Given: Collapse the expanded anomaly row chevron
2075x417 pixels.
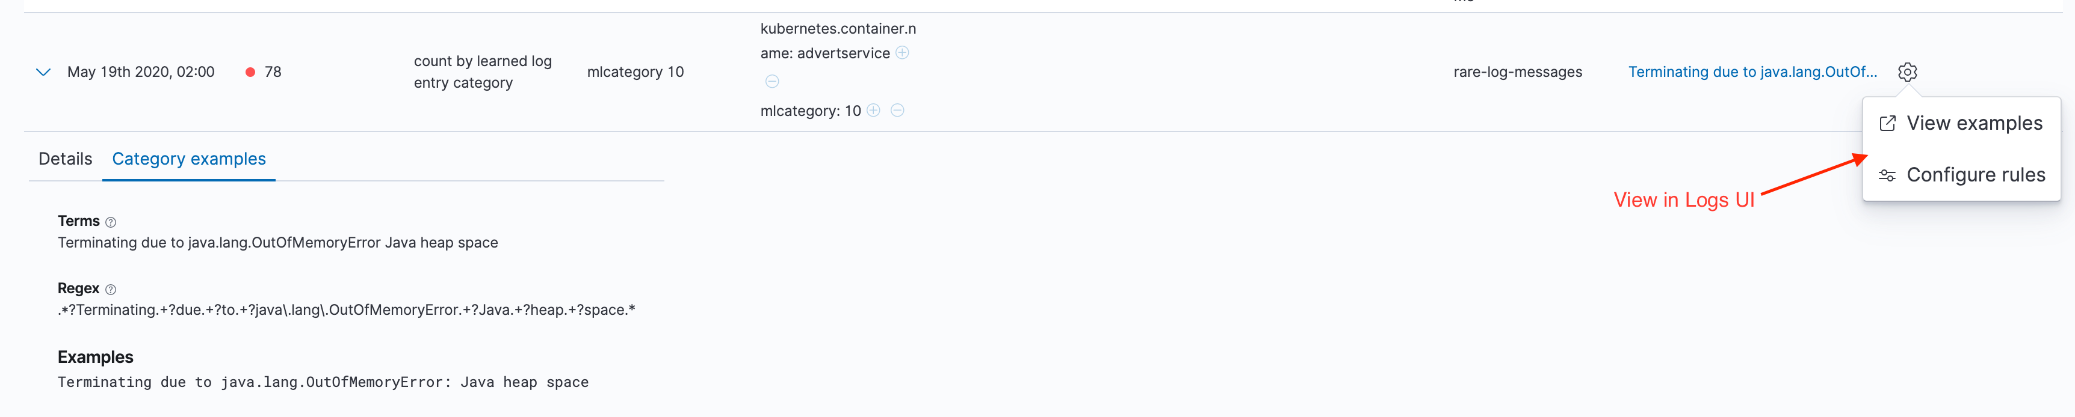Looking at the screenshot, I should click(43, 73).
